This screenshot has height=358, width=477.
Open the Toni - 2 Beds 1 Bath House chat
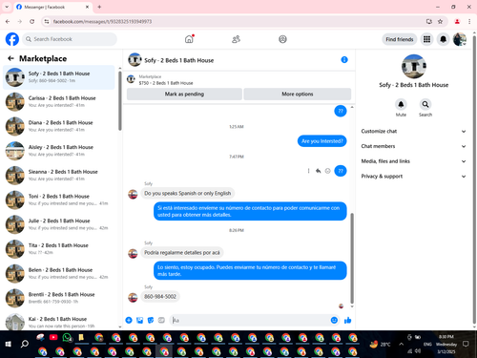tap(59, 200)
